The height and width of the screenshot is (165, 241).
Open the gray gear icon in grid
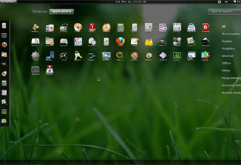[x=35, y=56]
